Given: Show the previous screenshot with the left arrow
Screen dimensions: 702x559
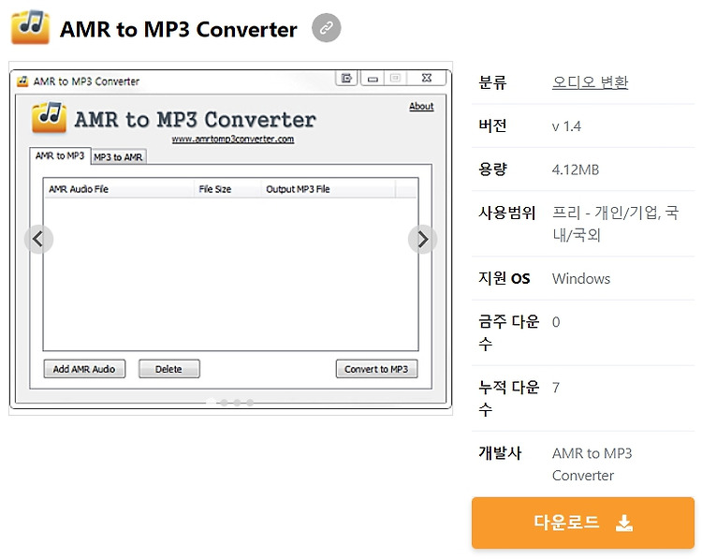Looking at the screenshot, I should [38, 239].
